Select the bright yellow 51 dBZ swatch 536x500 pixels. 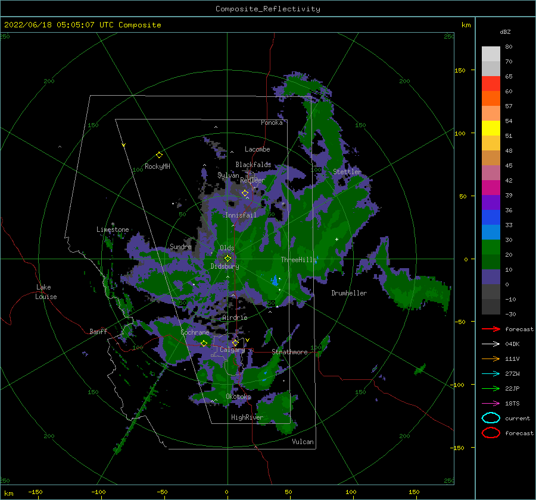point(491,128)
